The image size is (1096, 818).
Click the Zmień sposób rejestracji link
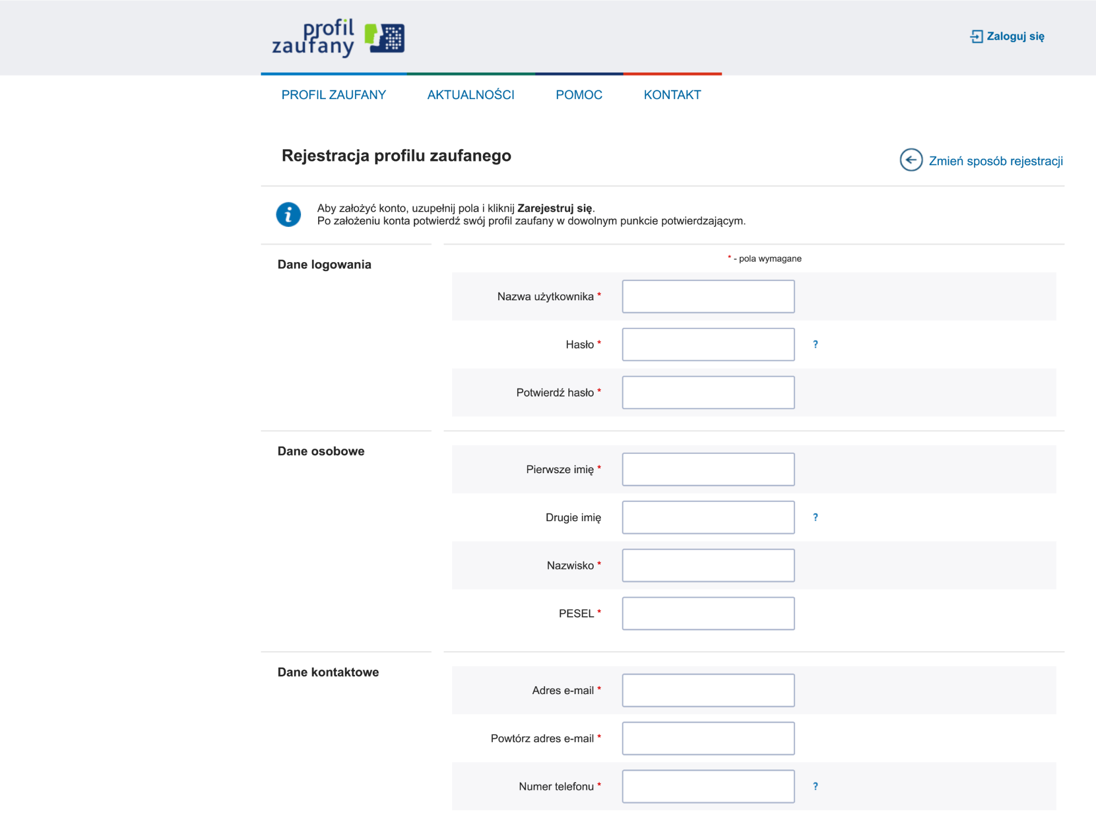coord(995,161)
